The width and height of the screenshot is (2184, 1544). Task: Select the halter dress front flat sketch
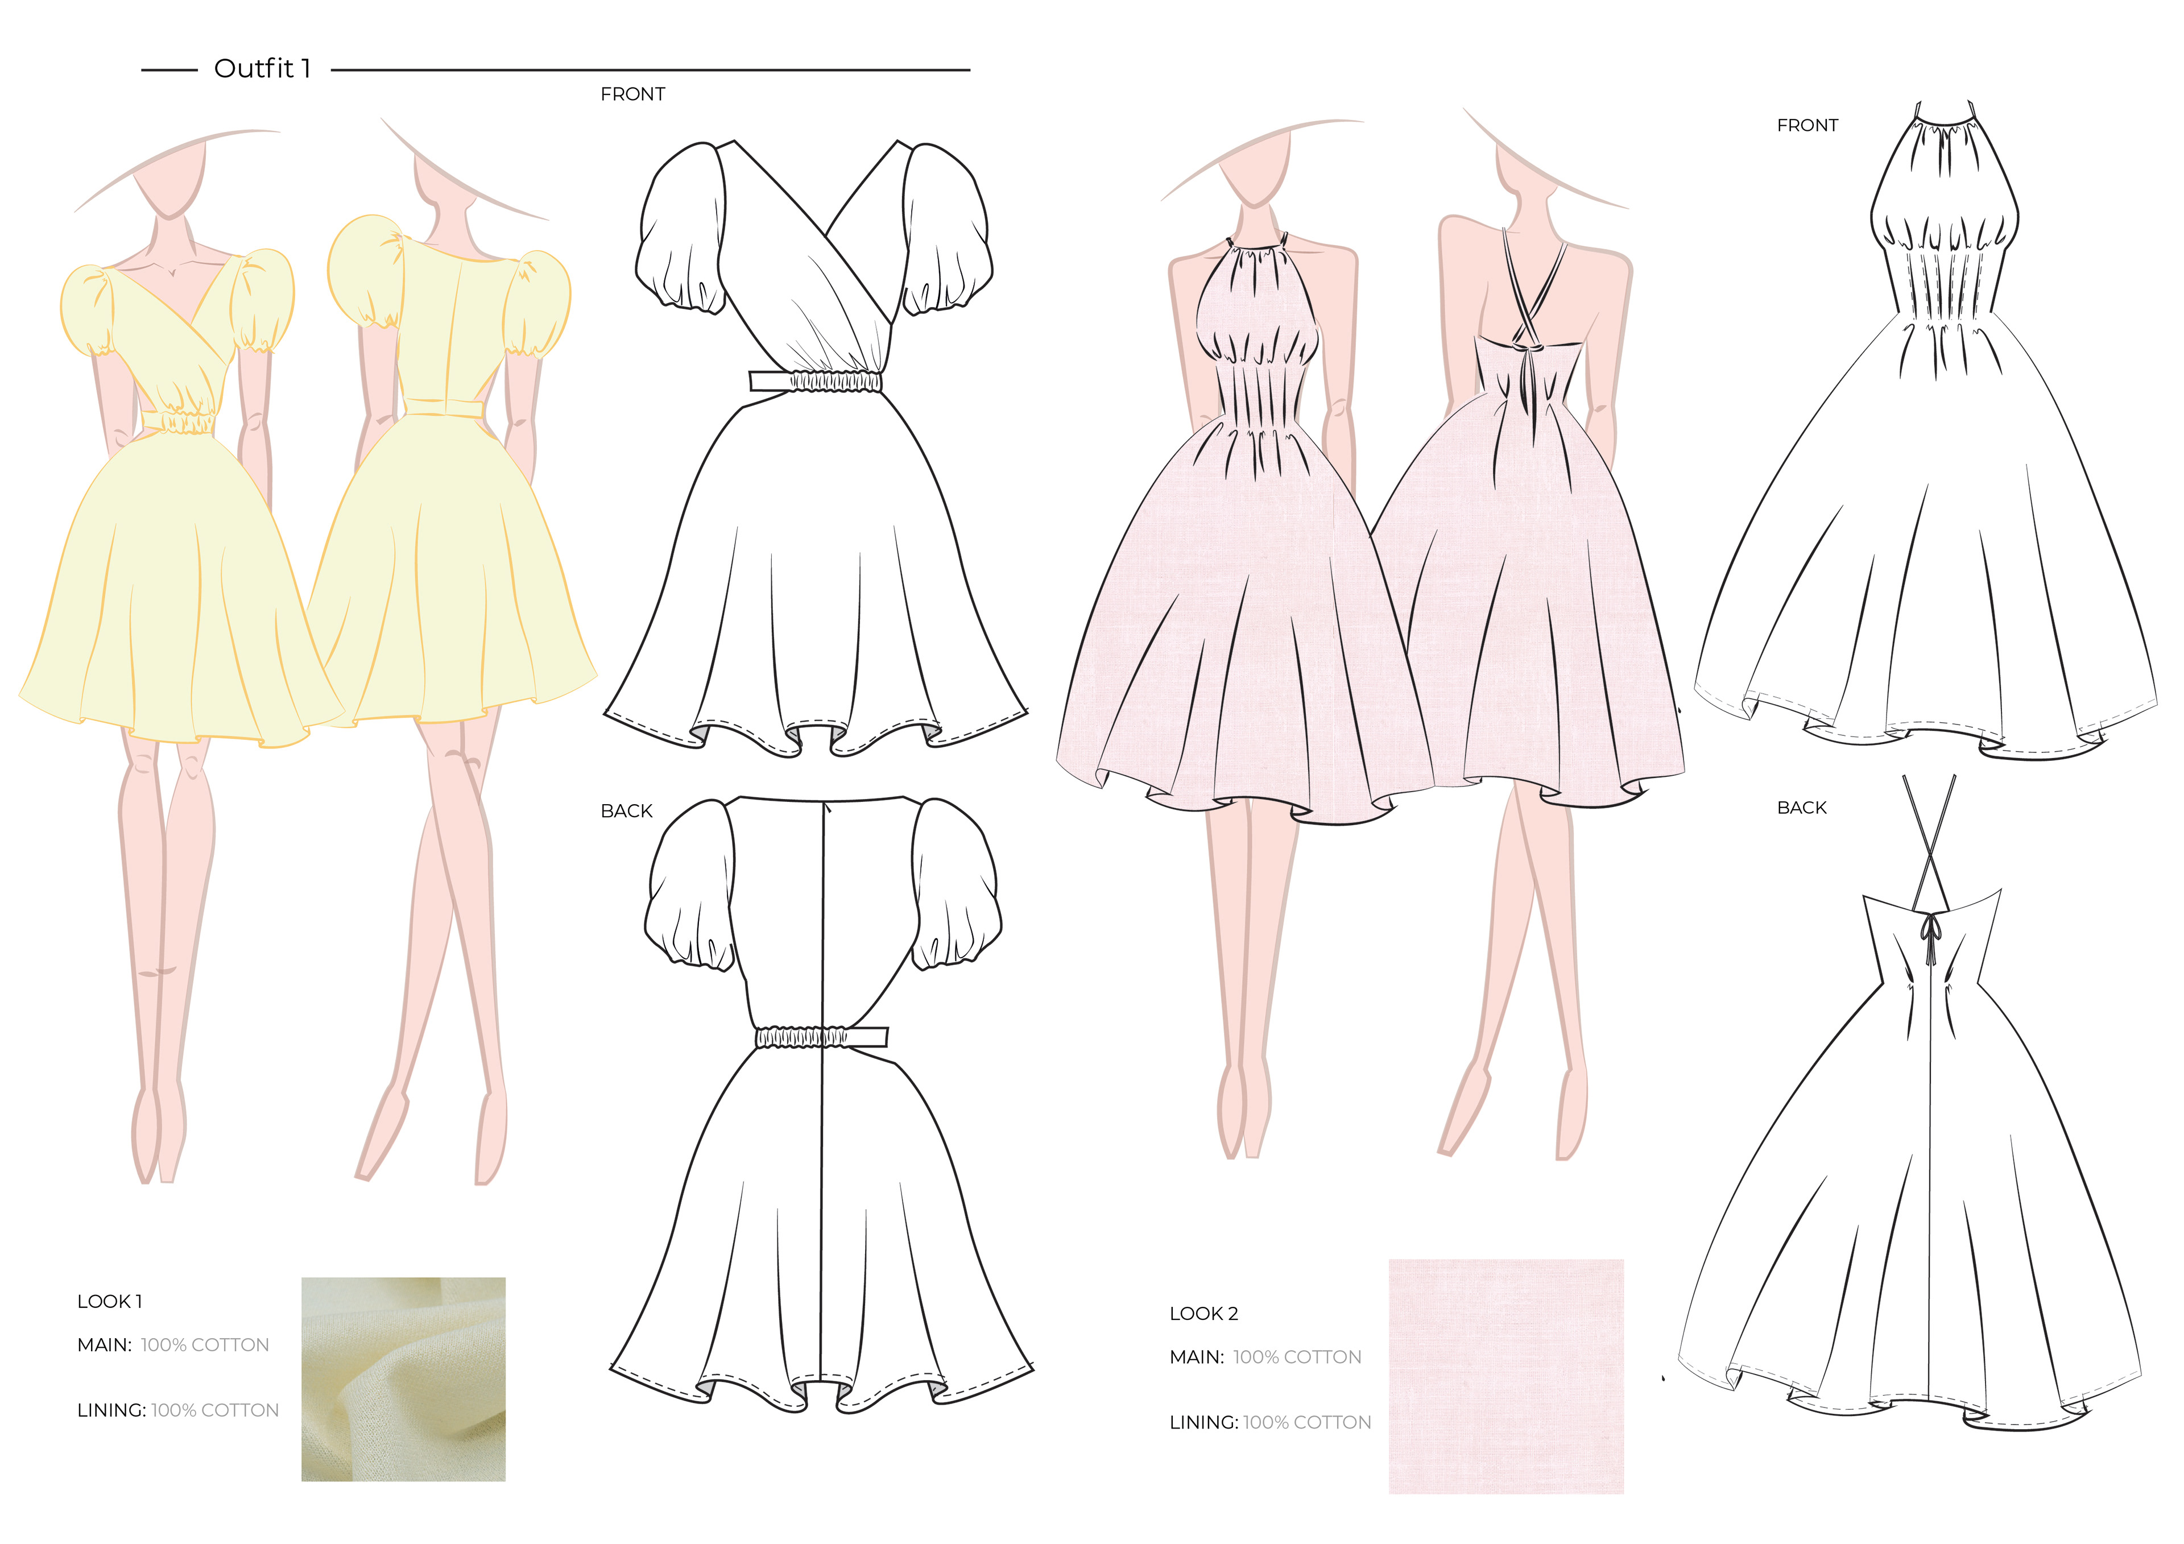coord(1925,430)
